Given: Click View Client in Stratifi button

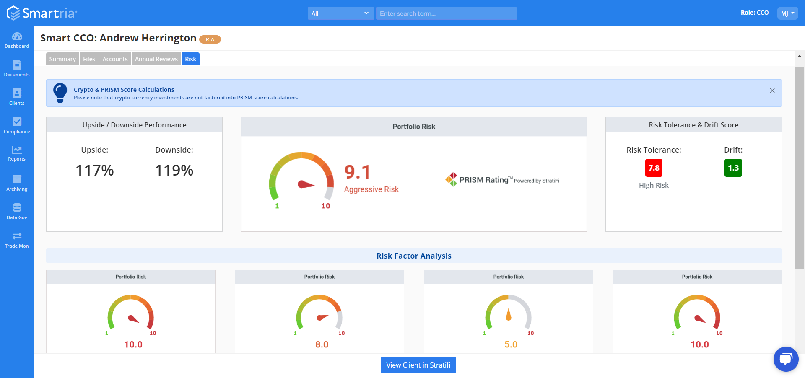Looking at the screenshot, I should pyautogui.click(x=418, y=365).
